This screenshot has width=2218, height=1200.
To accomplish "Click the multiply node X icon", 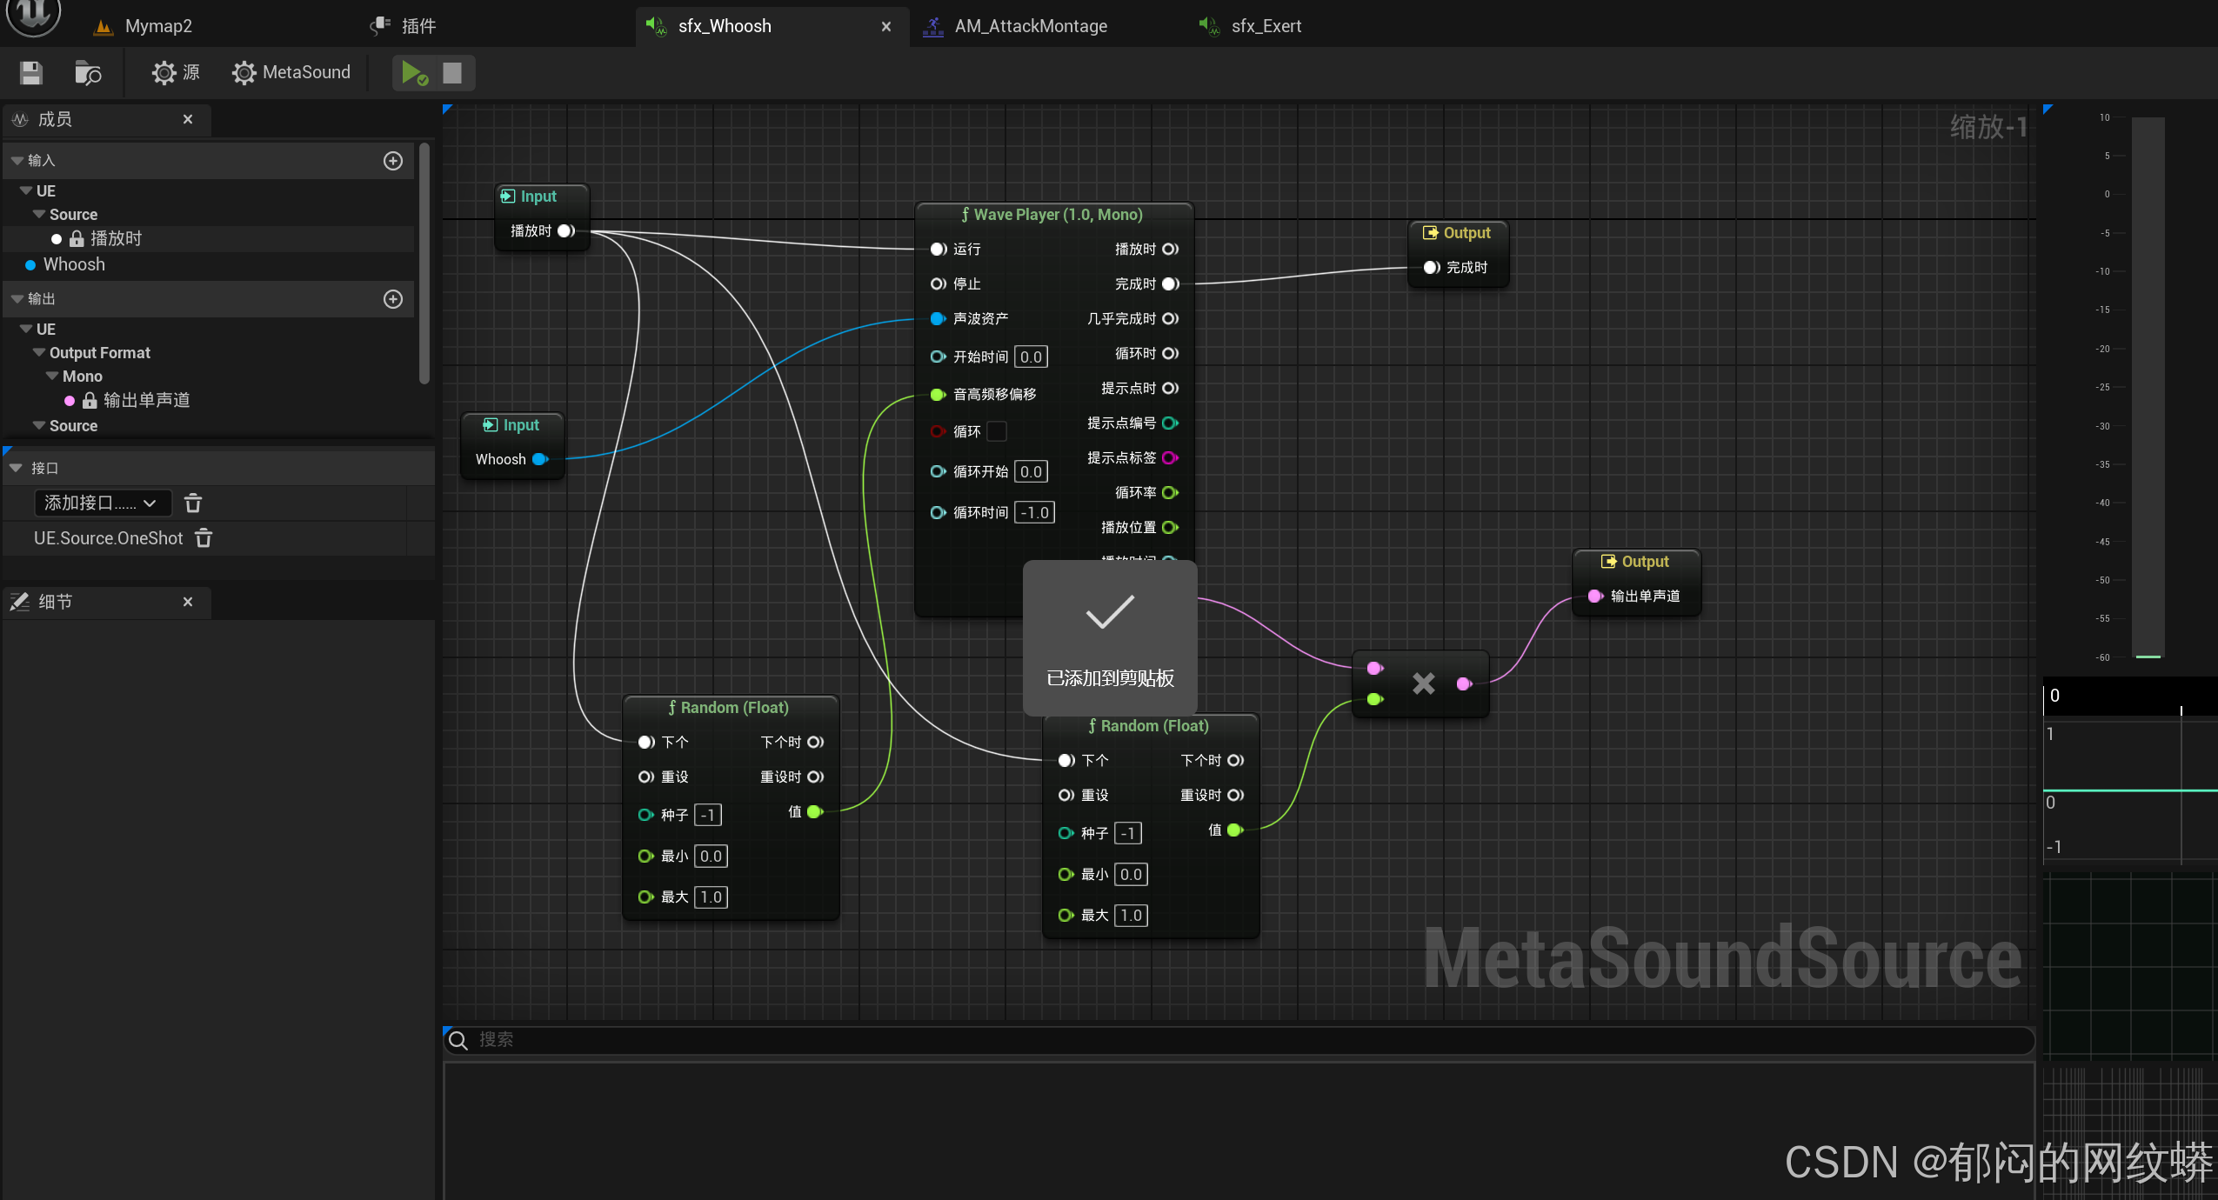I will click(1423, 683).
